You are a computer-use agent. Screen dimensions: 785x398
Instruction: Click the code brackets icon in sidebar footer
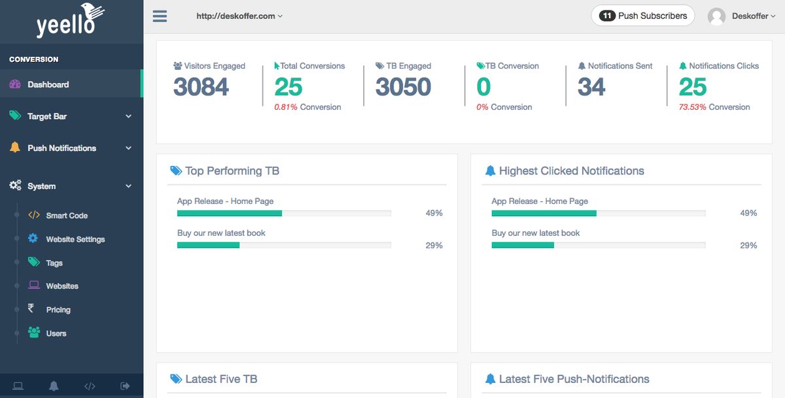tap(90, 386)
